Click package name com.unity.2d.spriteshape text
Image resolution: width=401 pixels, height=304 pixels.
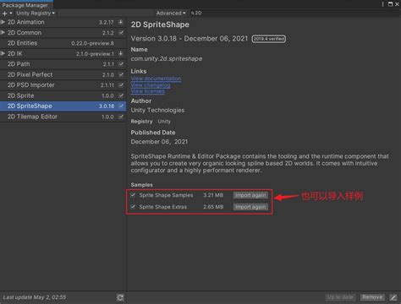(x=167, y=59)
